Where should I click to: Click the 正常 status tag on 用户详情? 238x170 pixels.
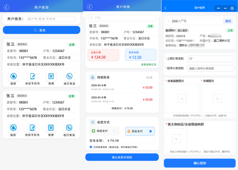tap(150, 26)
